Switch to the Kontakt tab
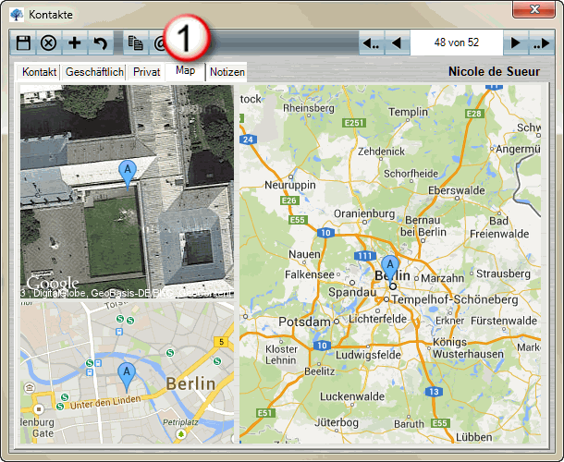The width and height of the screenshot is (564, 462). coord(40,72)
